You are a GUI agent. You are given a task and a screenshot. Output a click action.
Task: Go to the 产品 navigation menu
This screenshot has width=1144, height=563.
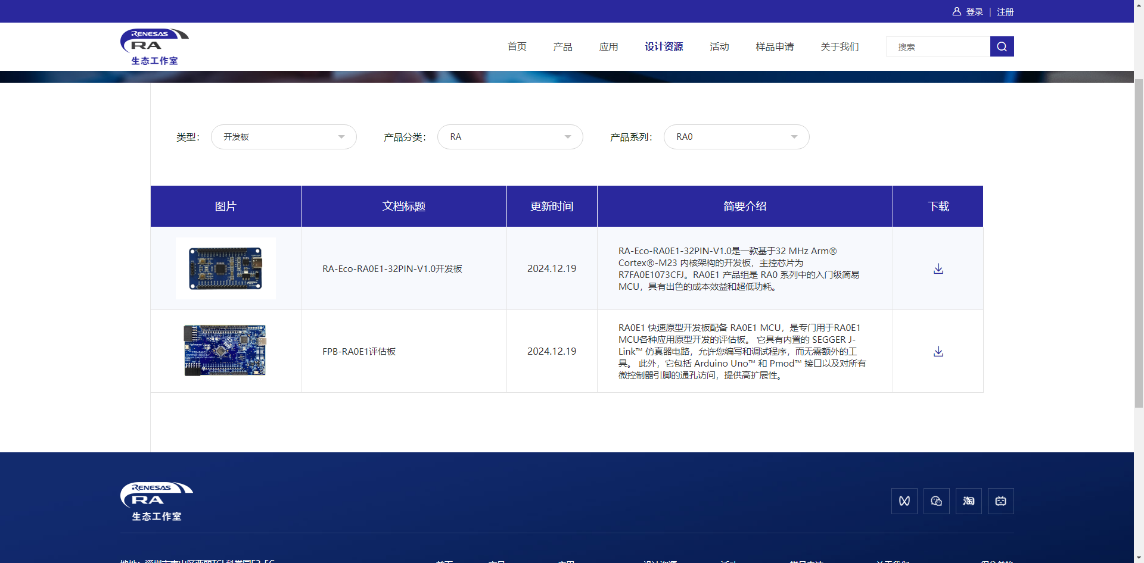pos(562,46)
